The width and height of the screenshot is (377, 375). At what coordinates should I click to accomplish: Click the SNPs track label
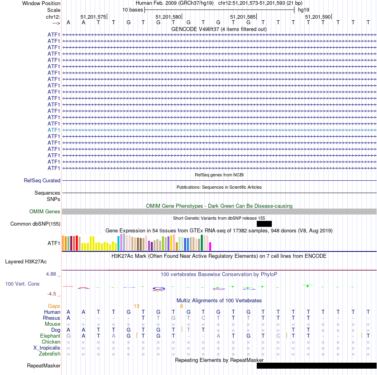point(54,199)
